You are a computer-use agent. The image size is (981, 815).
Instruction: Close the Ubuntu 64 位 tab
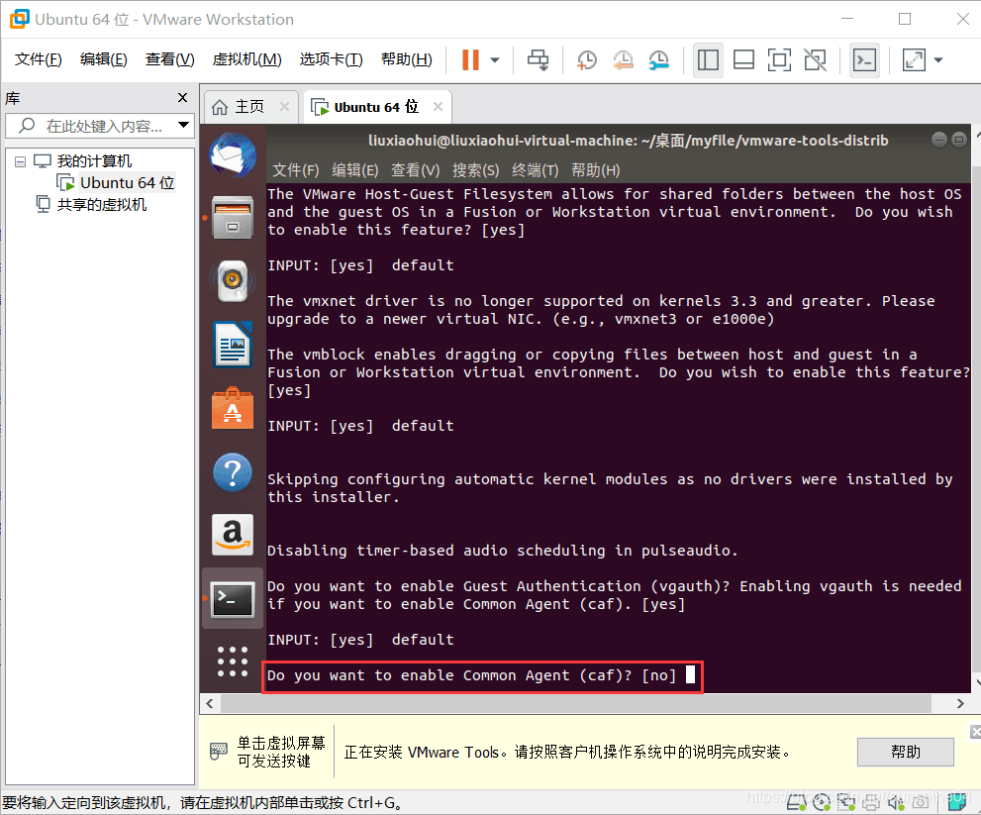[x=438, y=106]
